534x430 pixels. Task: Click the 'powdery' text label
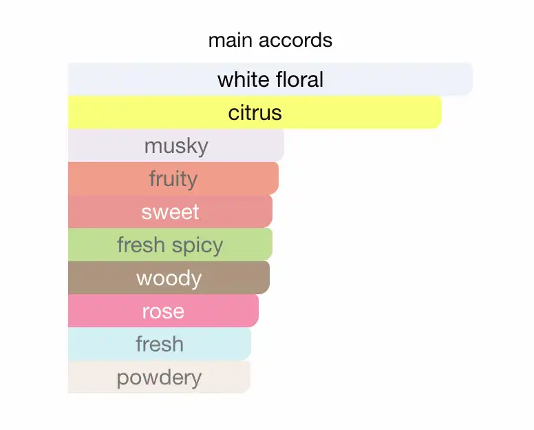[159, 377]
